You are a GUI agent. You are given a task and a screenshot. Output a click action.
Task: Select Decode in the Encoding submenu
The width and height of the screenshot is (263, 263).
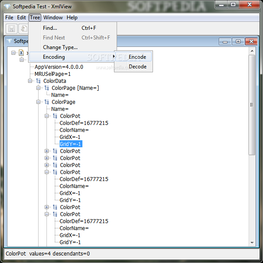(x=134, y=67)
